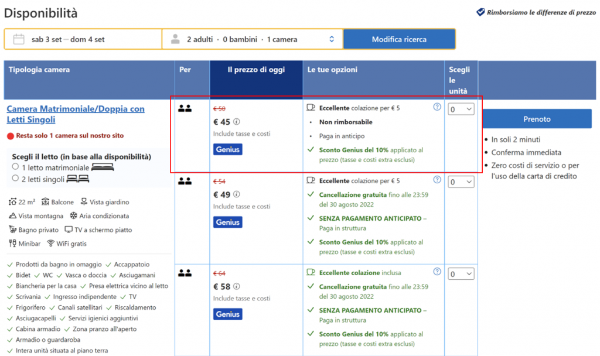Screen dimensions: 600x356
Task: Open unit quantity dropdown for € 58 rate
Action: click(461, 274)
